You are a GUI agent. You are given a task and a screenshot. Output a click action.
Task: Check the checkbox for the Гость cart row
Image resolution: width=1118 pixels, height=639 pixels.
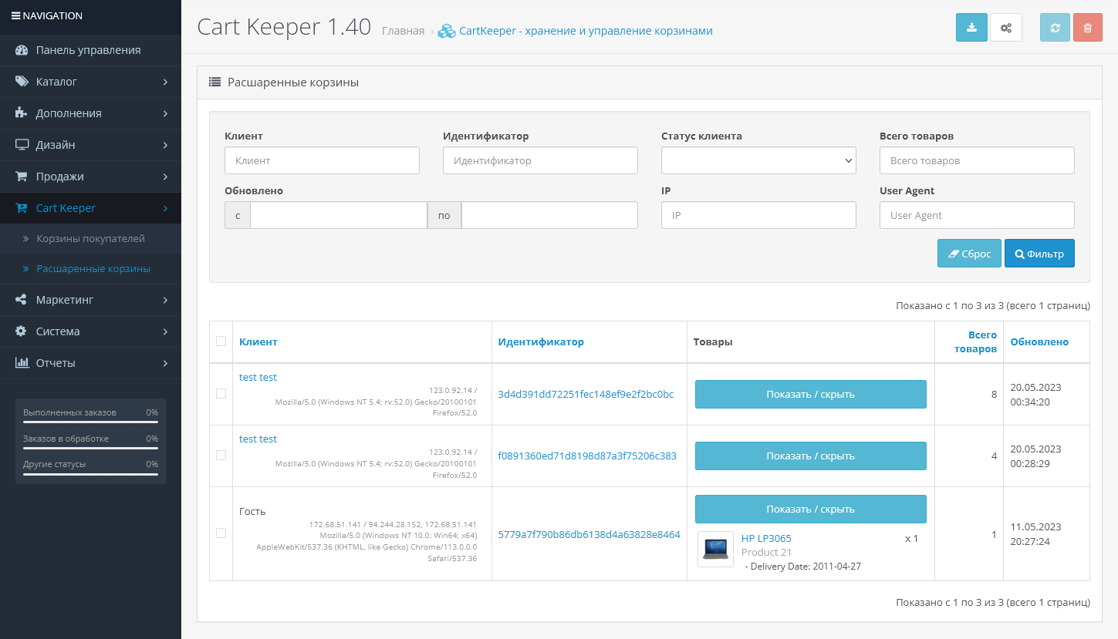point(221,532)
